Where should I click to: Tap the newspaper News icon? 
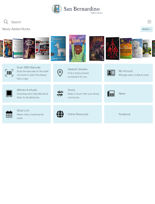point(111,94)
